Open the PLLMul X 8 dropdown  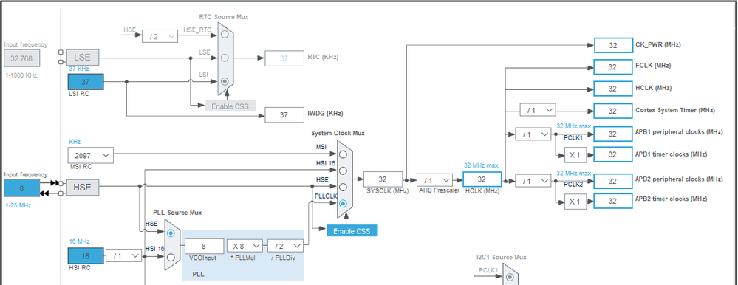(x=245, y=246)
